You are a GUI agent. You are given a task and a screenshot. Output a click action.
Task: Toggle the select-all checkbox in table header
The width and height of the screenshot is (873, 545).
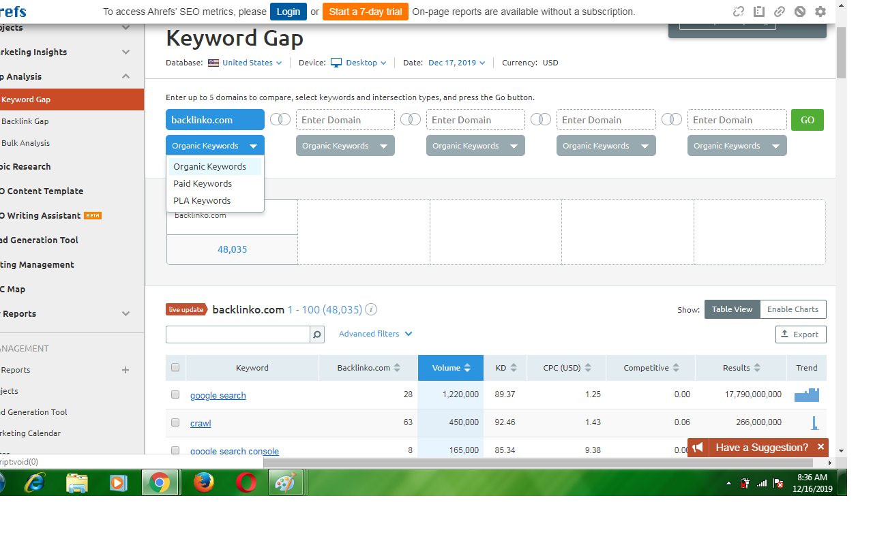point(175,367)
